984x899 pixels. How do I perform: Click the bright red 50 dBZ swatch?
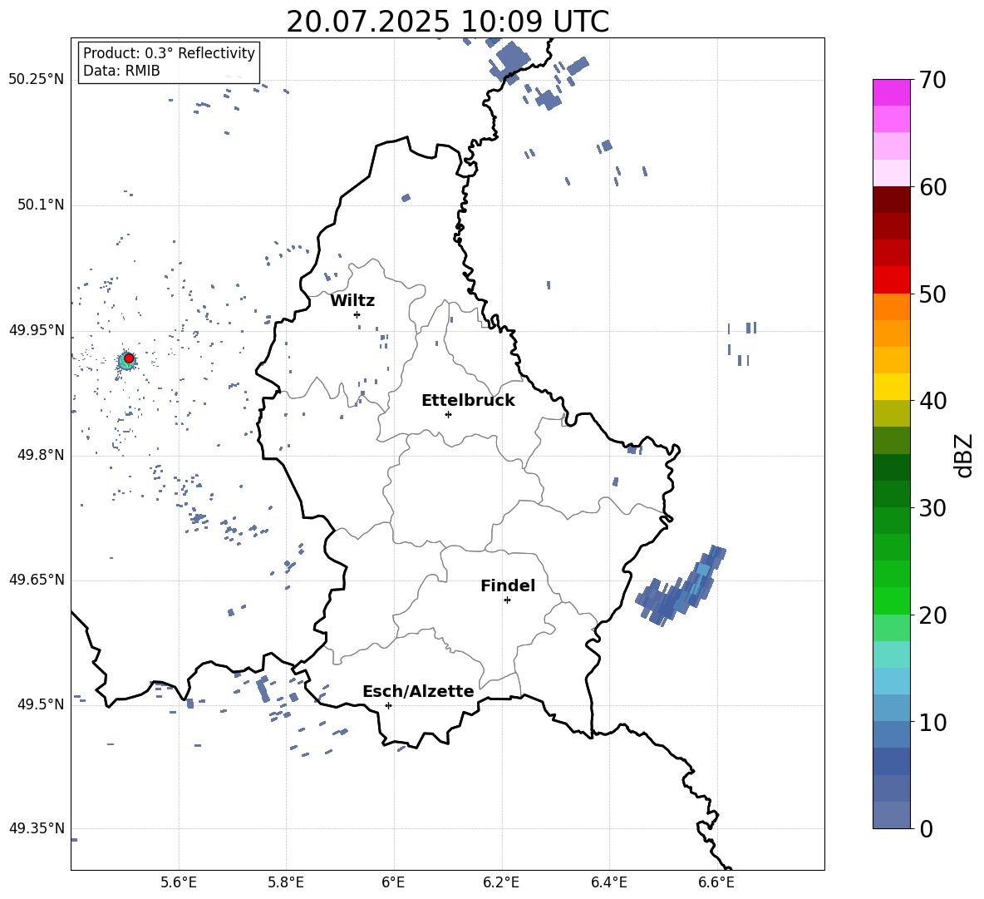tap(891, 280)
